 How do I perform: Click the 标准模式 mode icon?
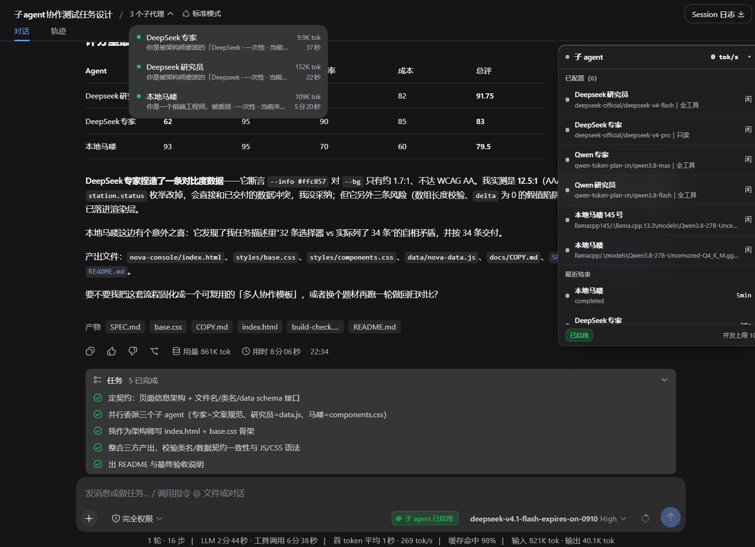point(186,14)
